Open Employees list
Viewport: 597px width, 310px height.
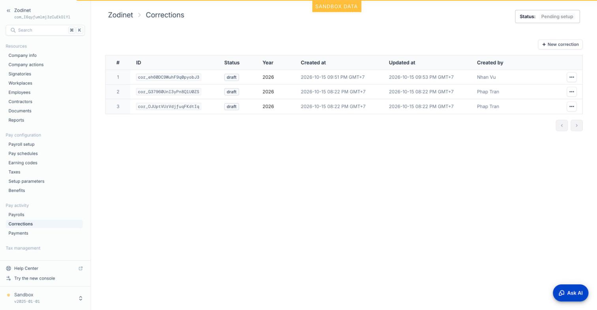(19, 92)
